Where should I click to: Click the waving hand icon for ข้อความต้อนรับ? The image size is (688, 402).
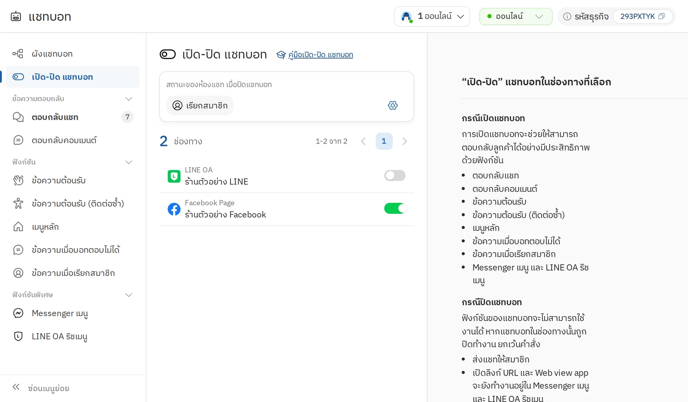coord(18,180)
